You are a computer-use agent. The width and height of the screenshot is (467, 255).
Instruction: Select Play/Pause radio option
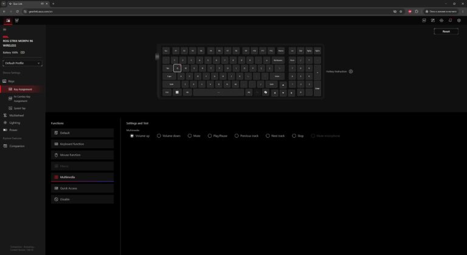[210, 135]
